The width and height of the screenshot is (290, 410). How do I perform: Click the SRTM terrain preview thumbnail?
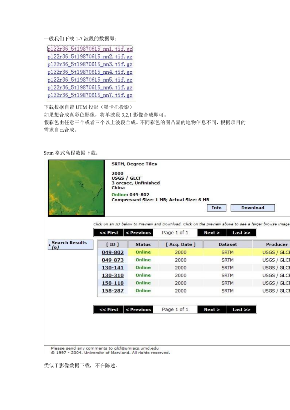click(76, 188)
